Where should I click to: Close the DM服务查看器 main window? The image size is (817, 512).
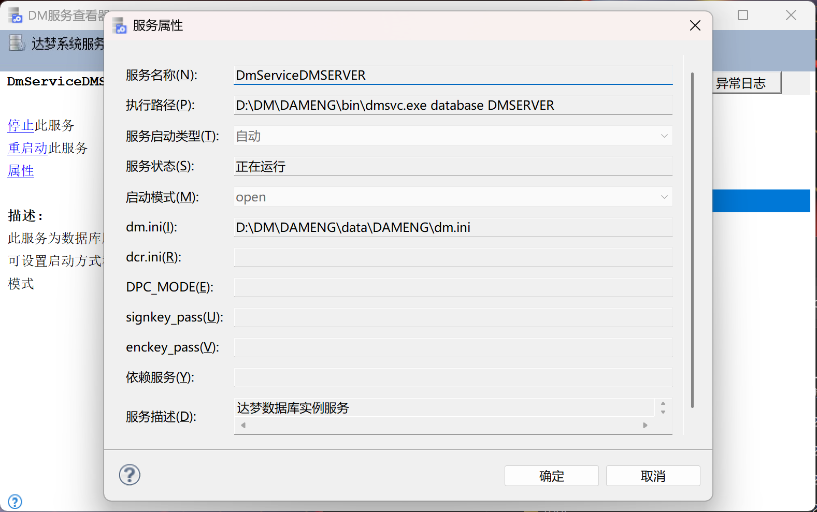click(791, 15)
